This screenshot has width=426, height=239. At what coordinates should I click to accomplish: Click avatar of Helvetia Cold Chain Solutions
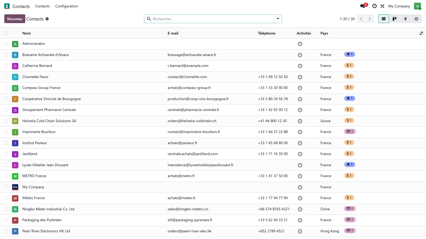tap(15, 121)
